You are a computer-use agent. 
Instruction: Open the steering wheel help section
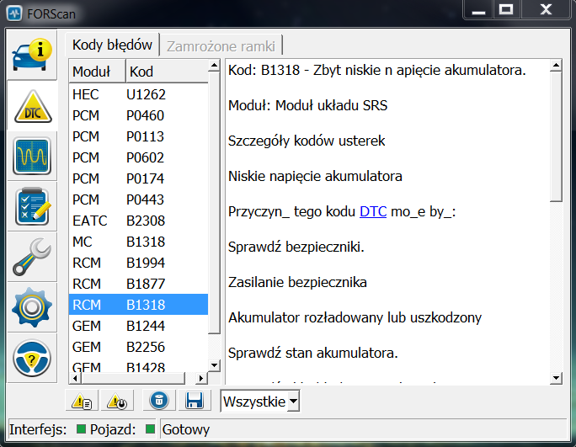pos(32,359)
